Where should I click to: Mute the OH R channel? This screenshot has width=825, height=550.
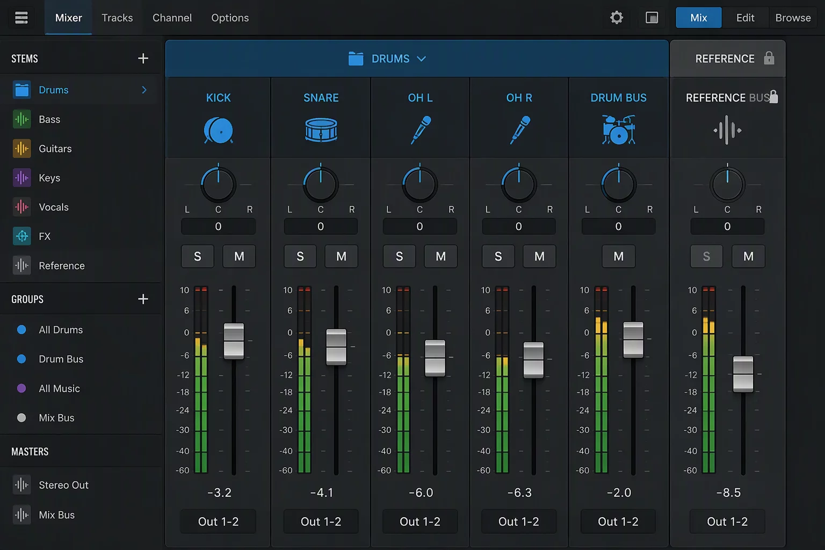pos(539,257)
